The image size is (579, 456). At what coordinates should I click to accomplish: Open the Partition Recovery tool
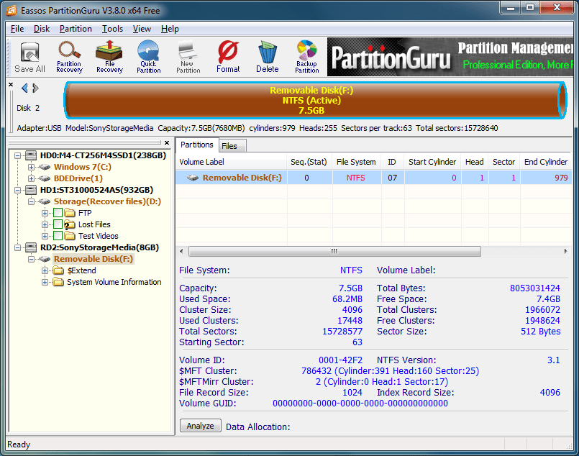point(69,57)
